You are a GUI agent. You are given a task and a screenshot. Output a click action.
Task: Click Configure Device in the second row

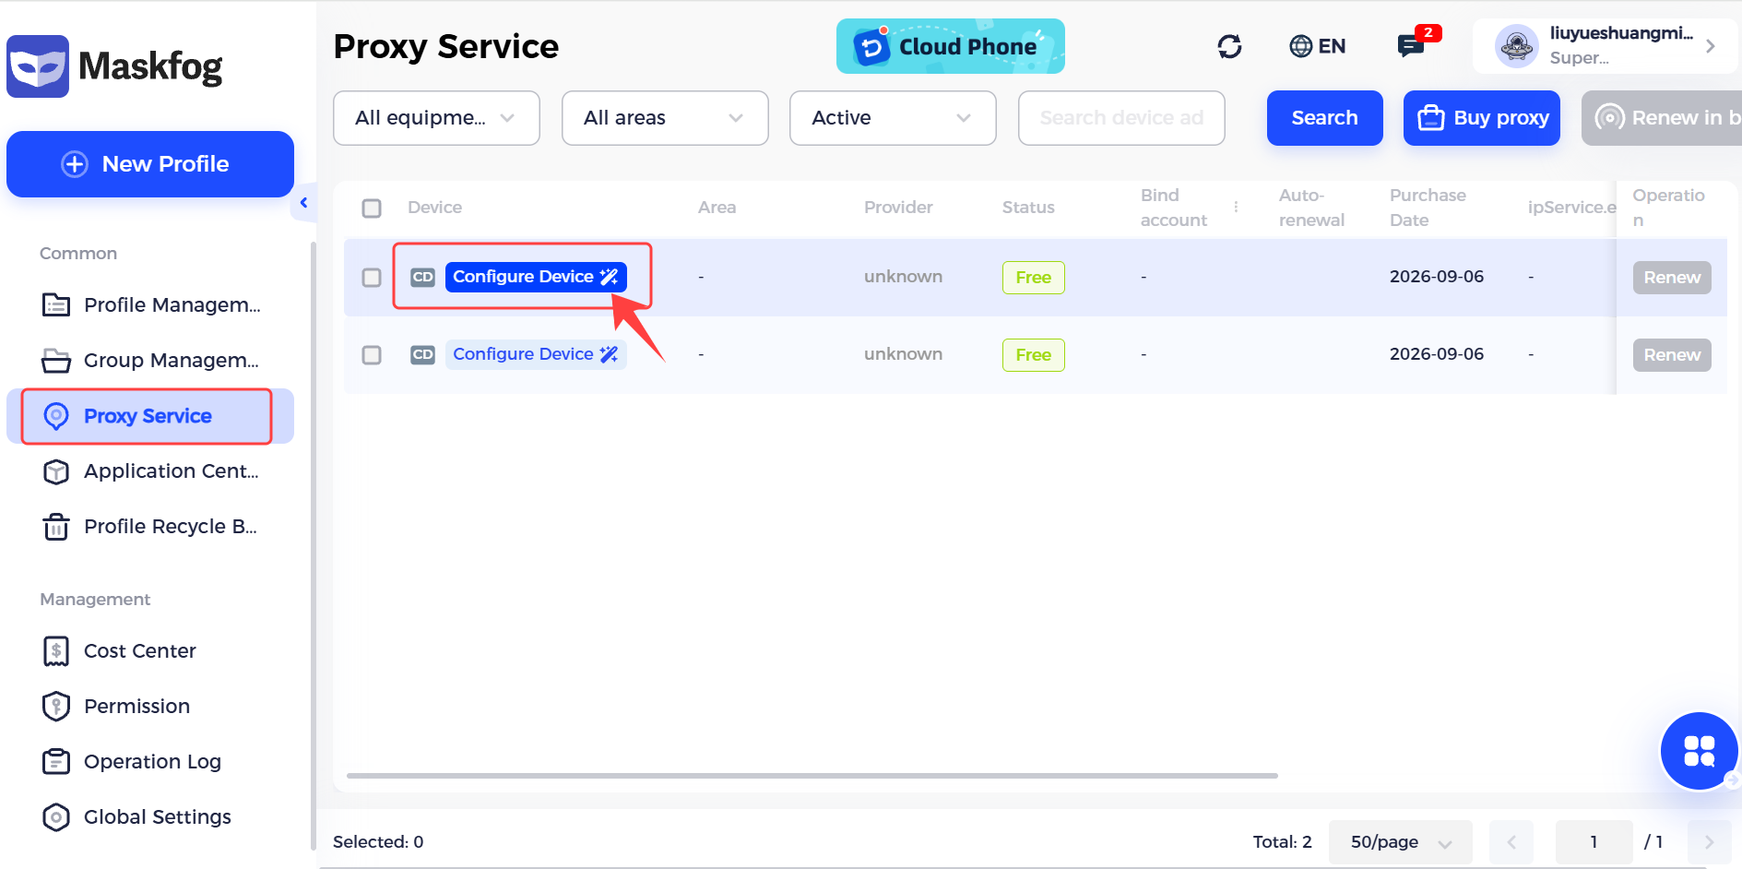click(x=536, y=354)
